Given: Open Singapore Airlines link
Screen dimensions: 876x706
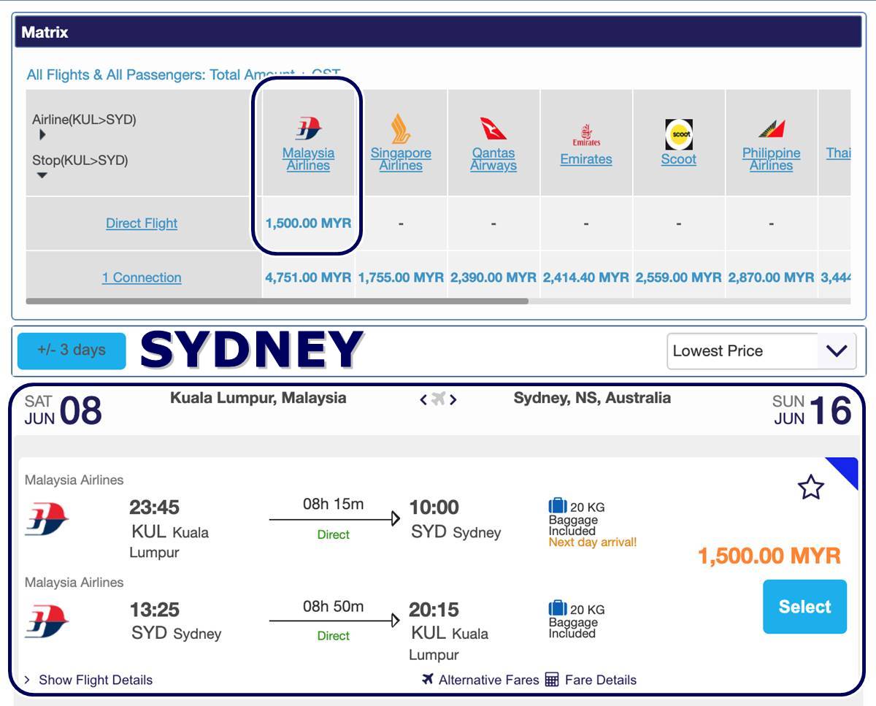Looking at the screenshot, I should (x=401, y=159).
